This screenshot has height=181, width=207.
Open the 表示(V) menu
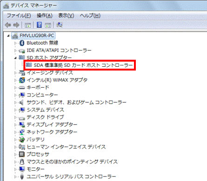(x=66, y=16)
